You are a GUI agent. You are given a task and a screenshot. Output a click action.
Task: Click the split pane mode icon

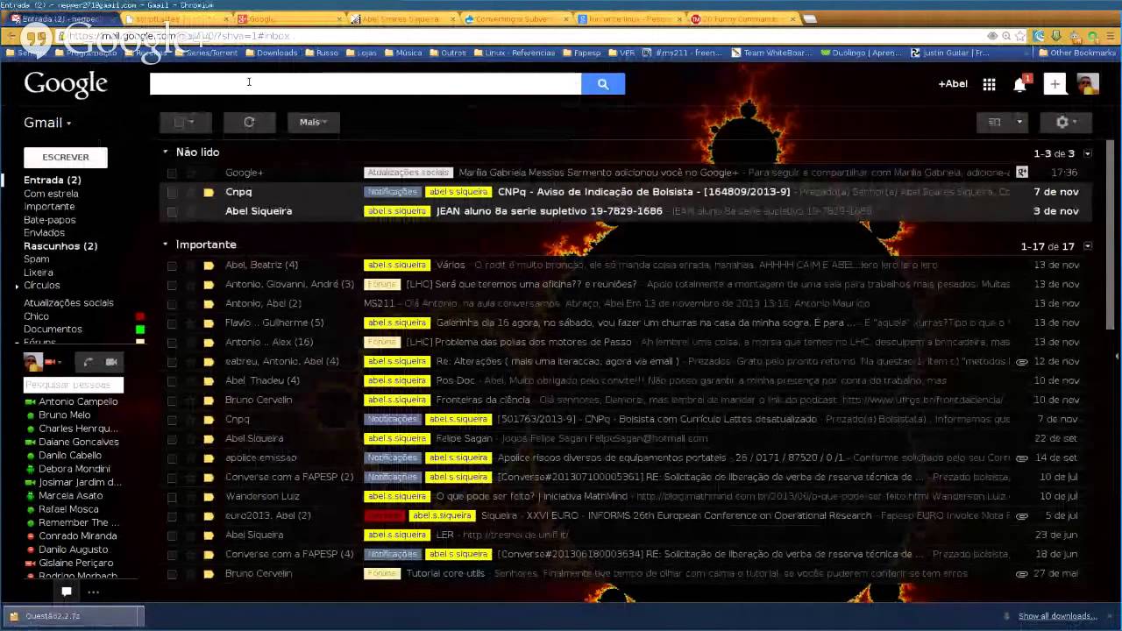coord(994,122)
